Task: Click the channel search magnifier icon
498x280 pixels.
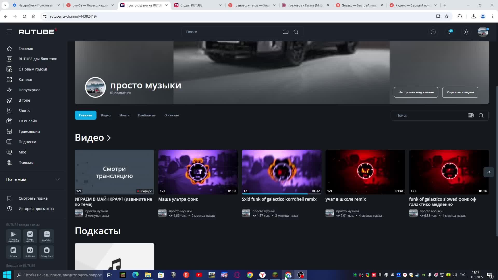Action: click(x=481, y=115)
